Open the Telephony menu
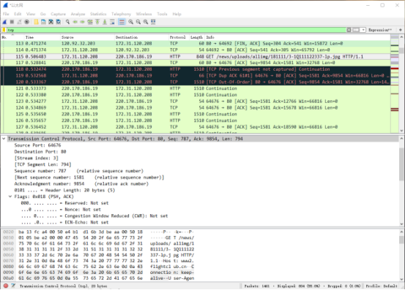 click(121, 14)
